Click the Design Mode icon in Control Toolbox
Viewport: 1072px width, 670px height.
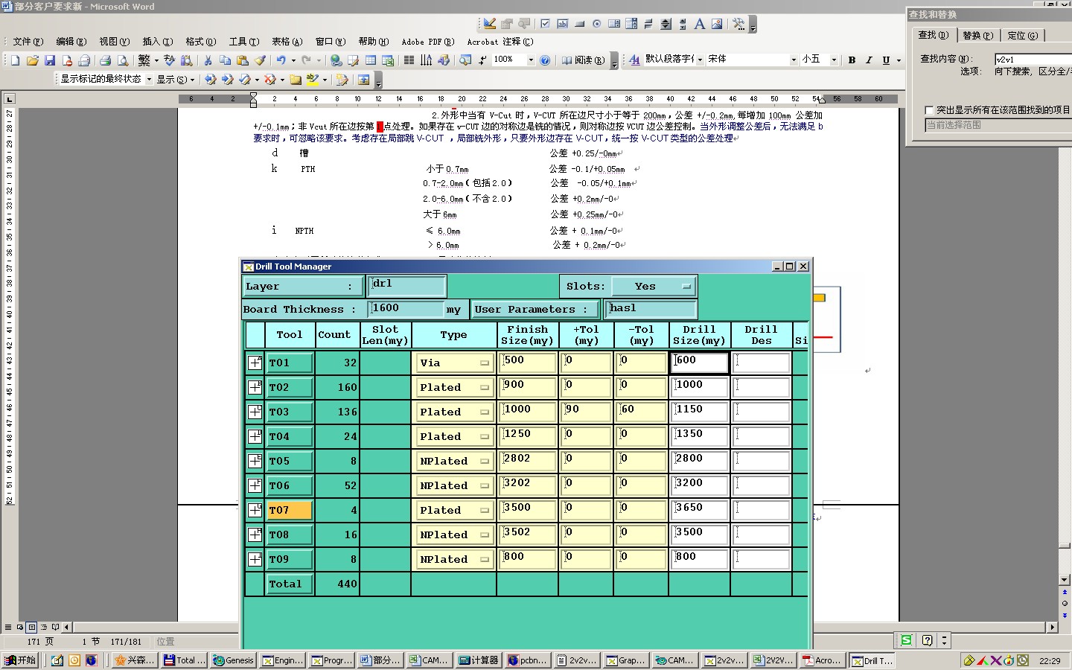click(489, 24)
